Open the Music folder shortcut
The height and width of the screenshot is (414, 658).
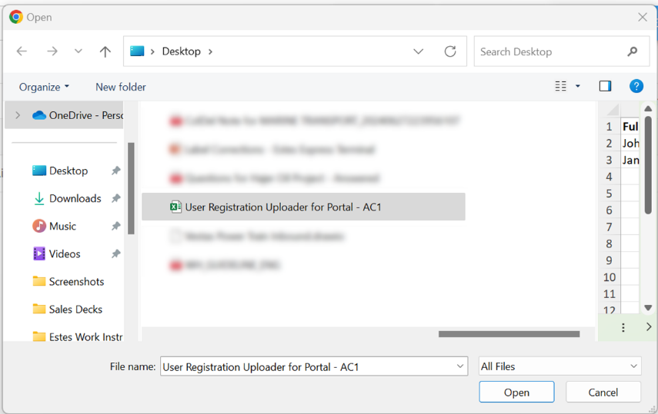pyautogui.click(x=62, y=227)
